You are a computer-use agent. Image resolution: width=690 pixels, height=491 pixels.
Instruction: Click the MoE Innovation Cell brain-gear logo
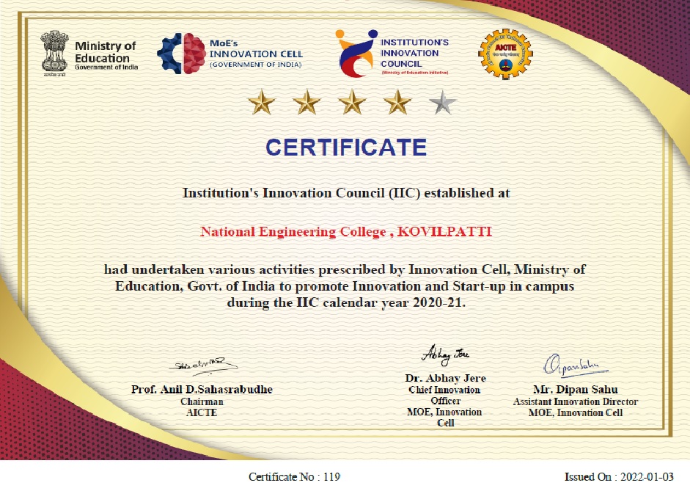click(181, 54)
